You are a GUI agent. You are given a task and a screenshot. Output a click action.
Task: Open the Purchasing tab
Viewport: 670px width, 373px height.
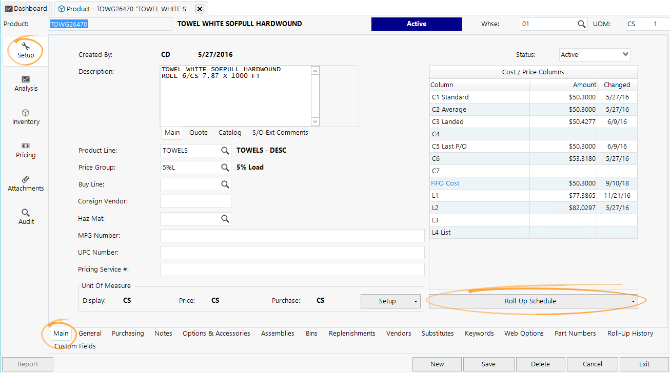click(x=128, y=333)
